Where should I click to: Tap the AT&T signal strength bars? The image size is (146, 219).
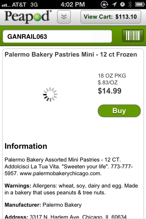(x=6, y=5)
